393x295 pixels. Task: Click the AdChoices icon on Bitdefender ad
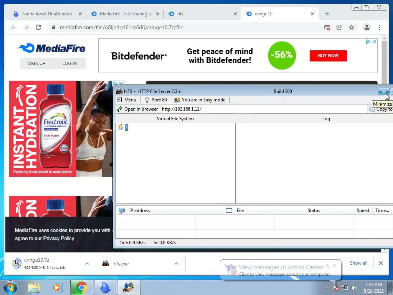368,41
